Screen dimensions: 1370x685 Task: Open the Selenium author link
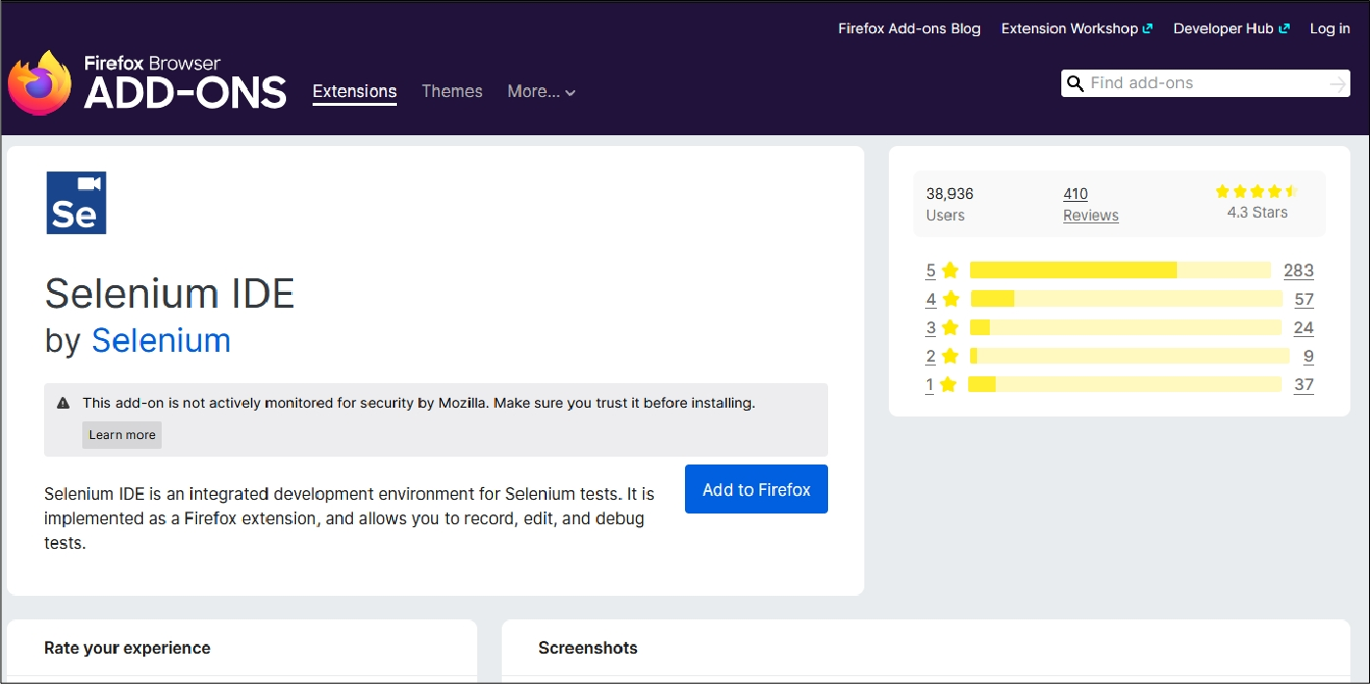(x=161, y=340)
